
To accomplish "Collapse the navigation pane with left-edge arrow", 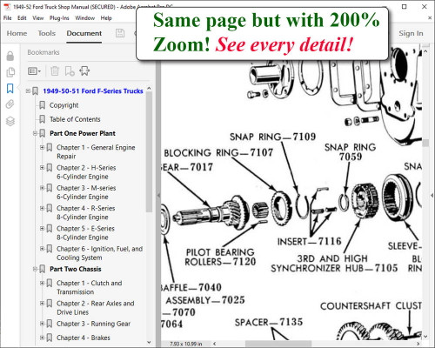I will (158, 196).
